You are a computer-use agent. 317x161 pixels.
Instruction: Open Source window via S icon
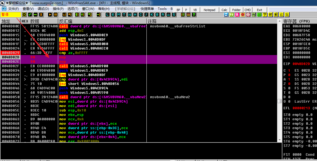pos(174,15)
